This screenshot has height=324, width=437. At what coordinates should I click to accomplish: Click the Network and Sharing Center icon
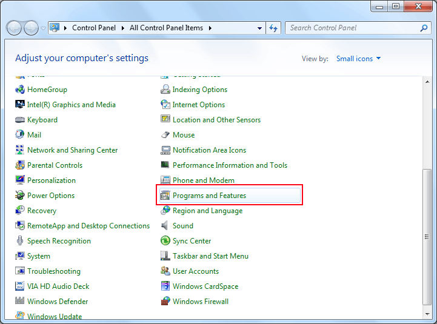tap(20, 150)
